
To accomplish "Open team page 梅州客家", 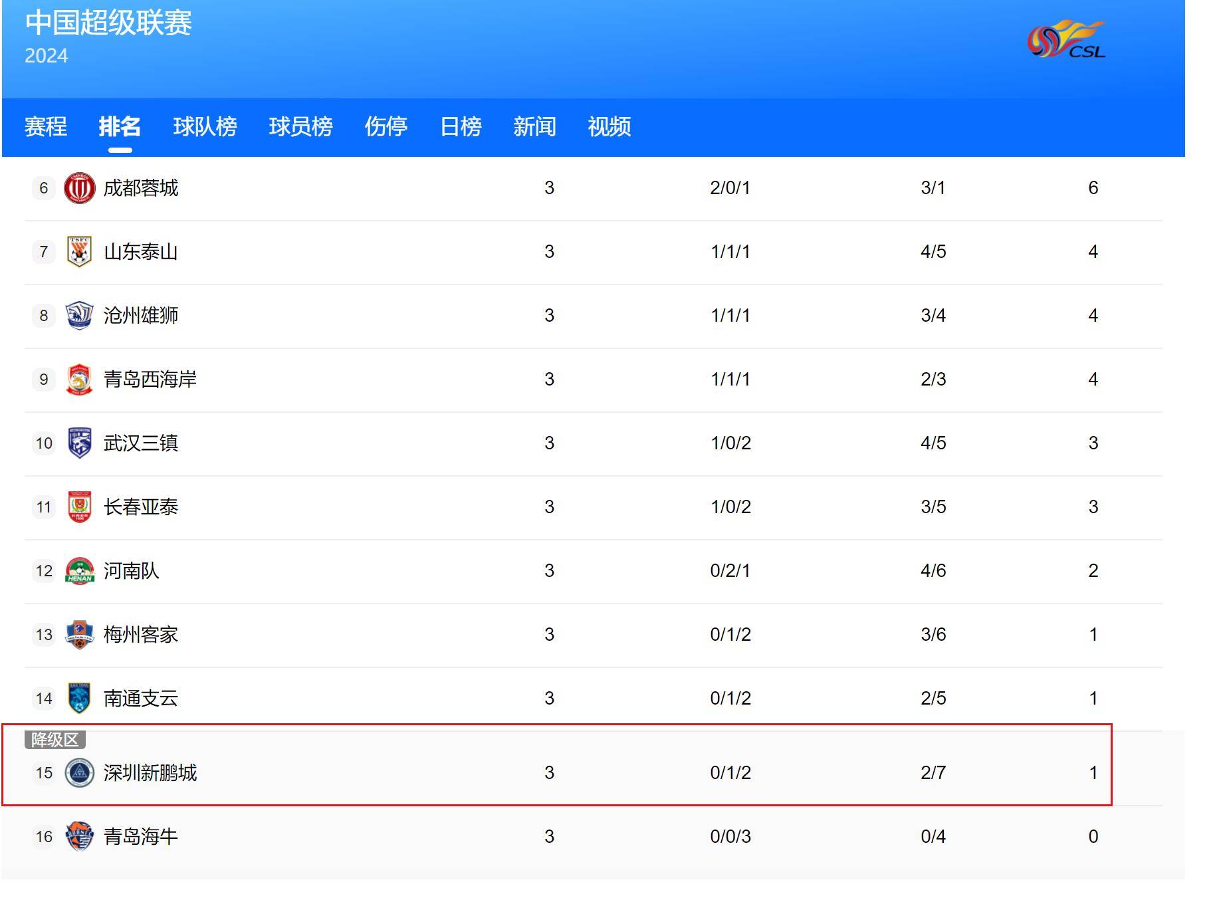I will (141, 635).
